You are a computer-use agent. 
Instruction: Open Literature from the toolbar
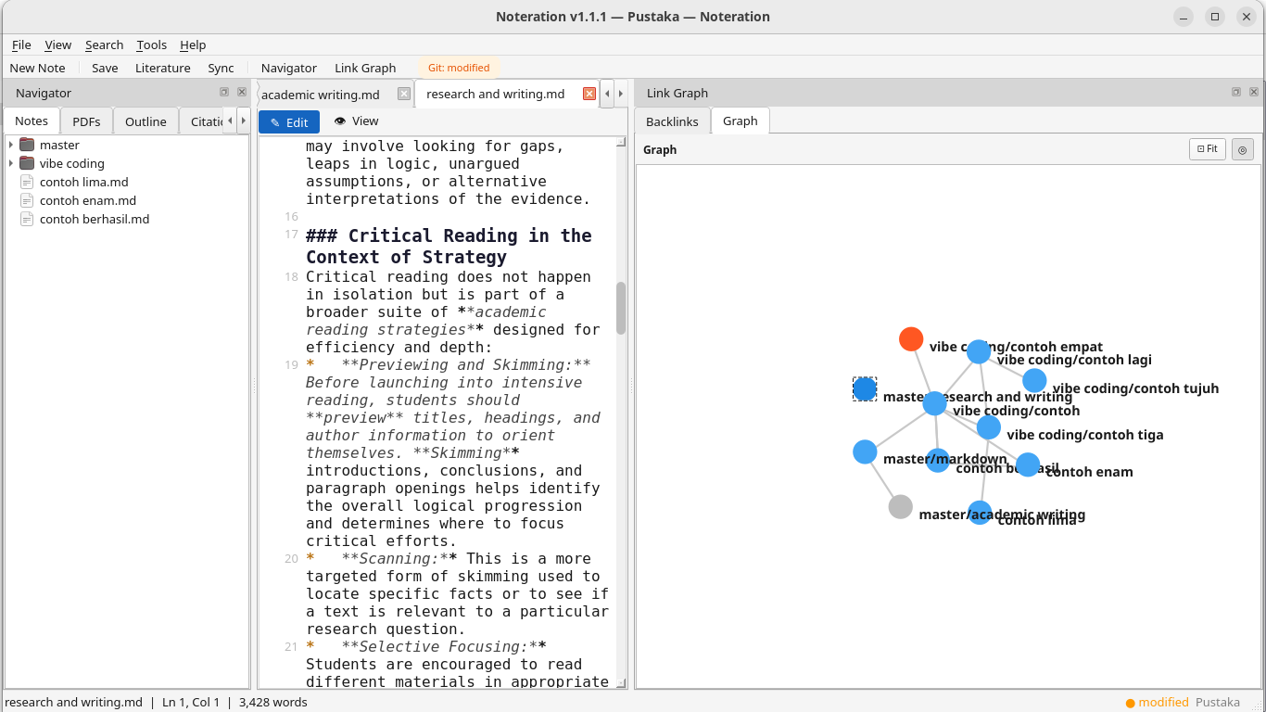[x=162, y=68]
